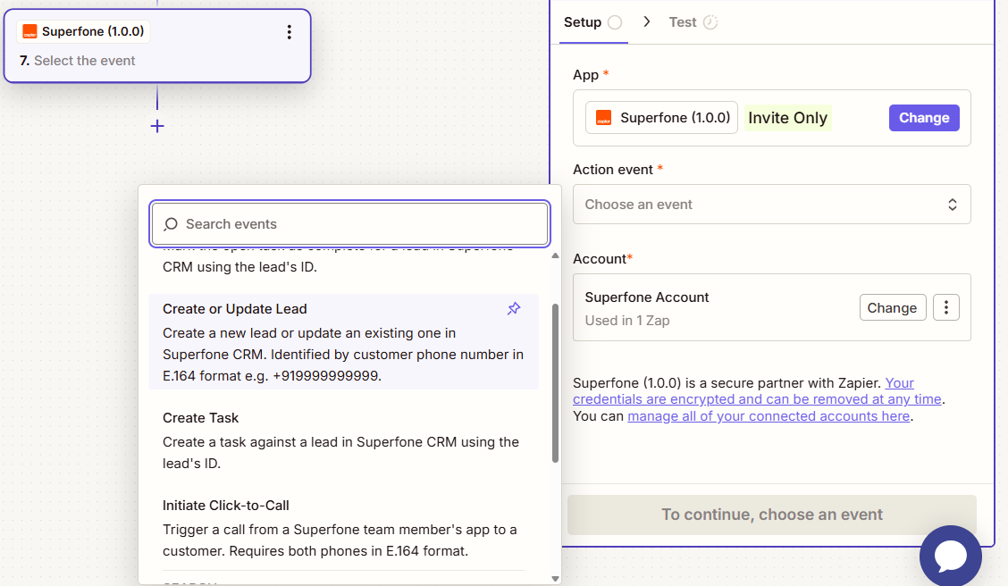
Task: Open credentials are encrypted link
Action: click(757, 390)
